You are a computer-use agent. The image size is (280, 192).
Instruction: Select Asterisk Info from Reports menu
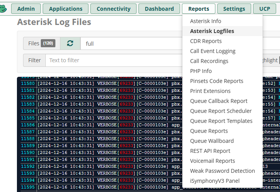[x=222, y=21]
